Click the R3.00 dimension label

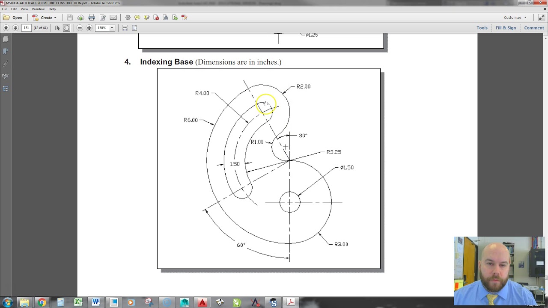point(341,244)
